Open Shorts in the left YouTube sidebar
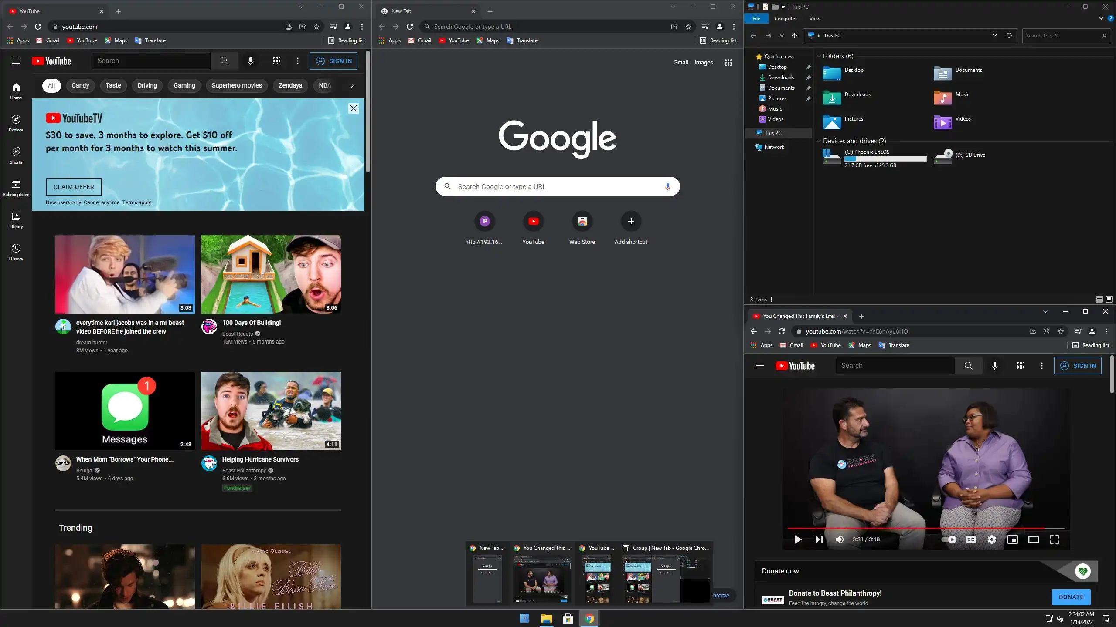 (x=16, y=155)
